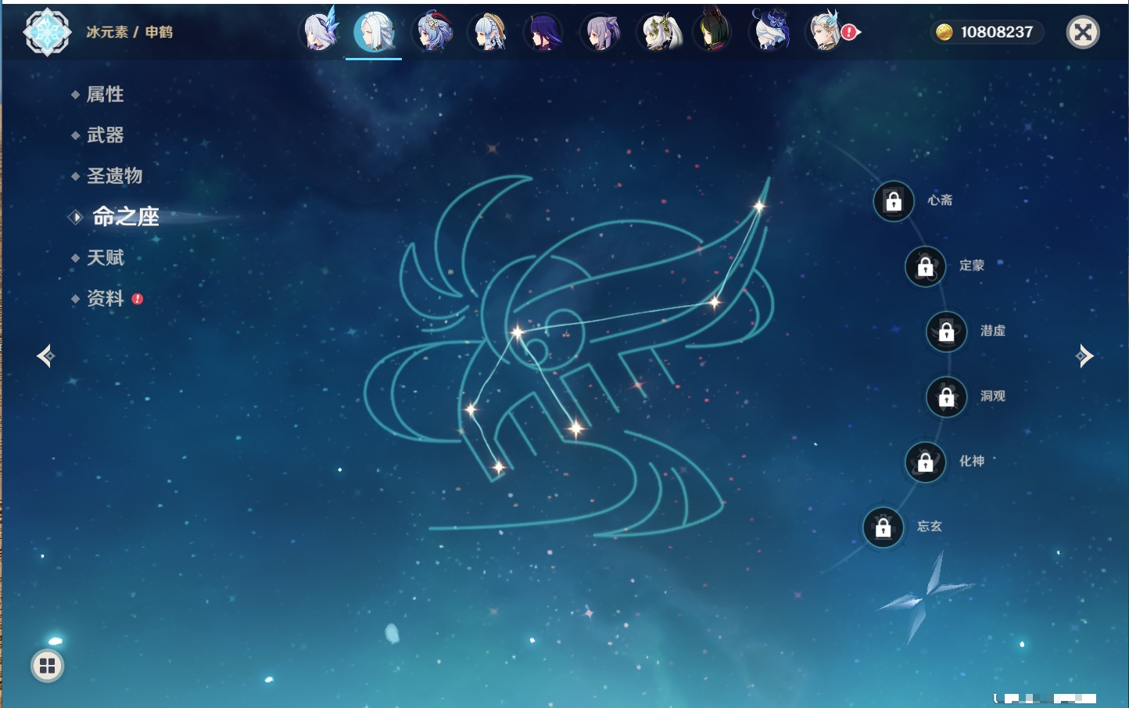This screenshot has width=1129, height=708.
Task: Open the 属性 attributes menu
Action: coord(105,95)
